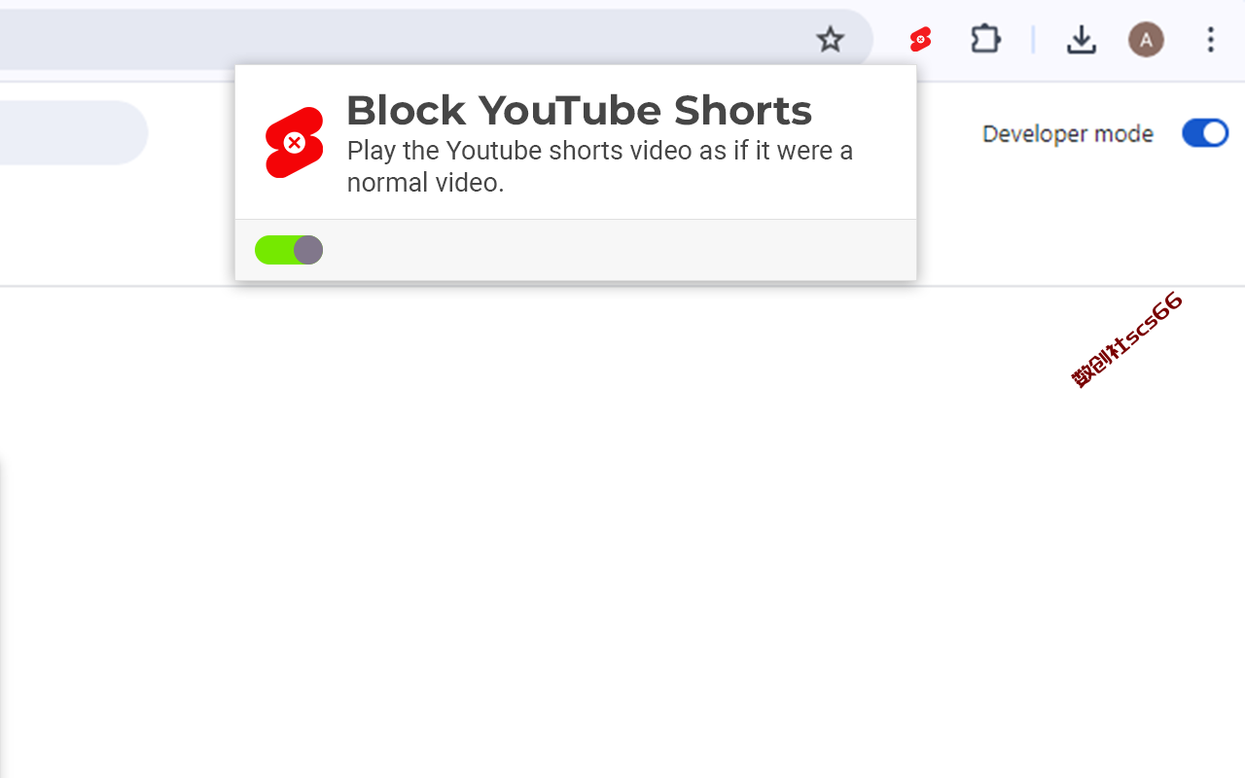Click the Developer mode label text
Image resolution: width=1245 pixels, height=778 pixels.
1067,134
